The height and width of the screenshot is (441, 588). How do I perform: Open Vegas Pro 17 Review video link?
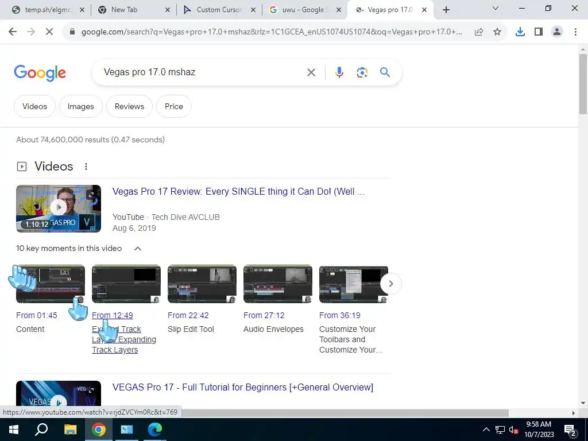238,192
